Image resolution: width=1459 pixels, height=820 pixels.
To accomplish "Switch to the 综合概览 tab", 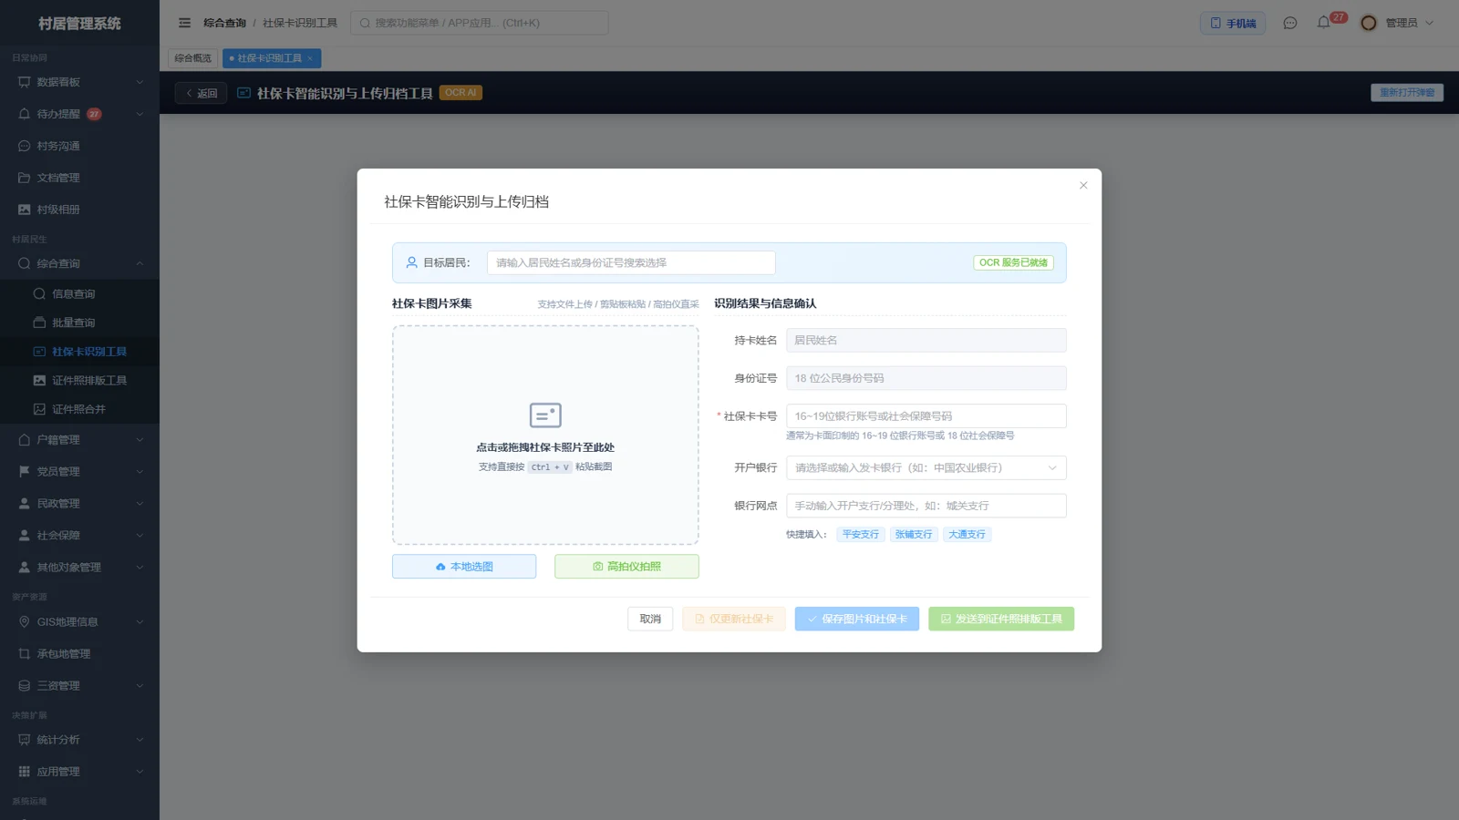I will (192, 58).
